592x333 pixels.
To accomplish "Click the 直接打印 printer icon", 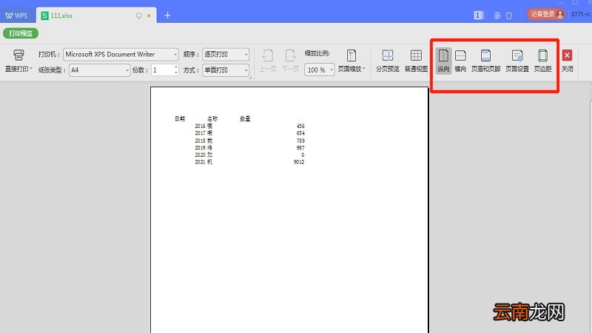I will [18, 55].
